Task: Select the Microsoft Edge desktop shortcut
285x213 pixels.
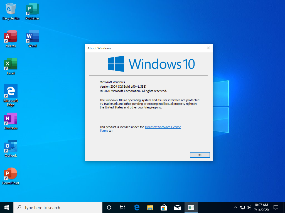Action: [11, 96]
